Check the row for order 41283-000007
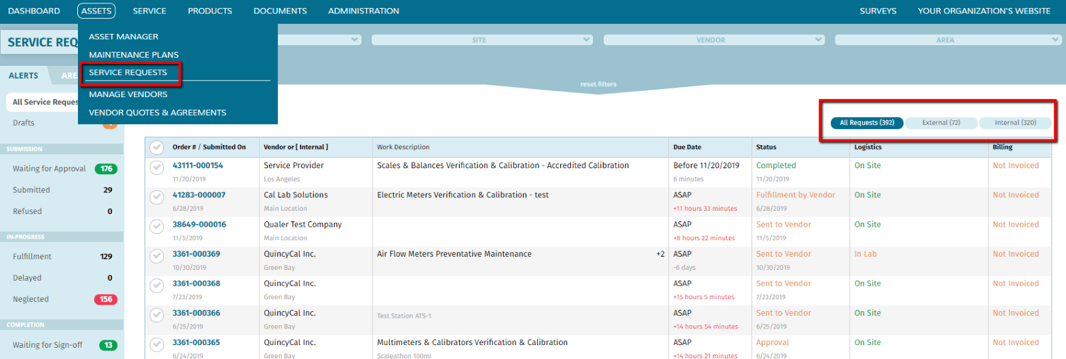This screenshot has width=1066, height=359. coord(157,197)
